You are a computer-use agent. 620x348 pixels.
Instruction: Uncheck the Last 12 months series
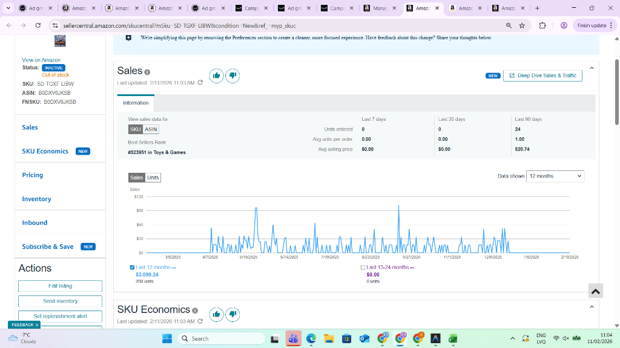[132, 267]
